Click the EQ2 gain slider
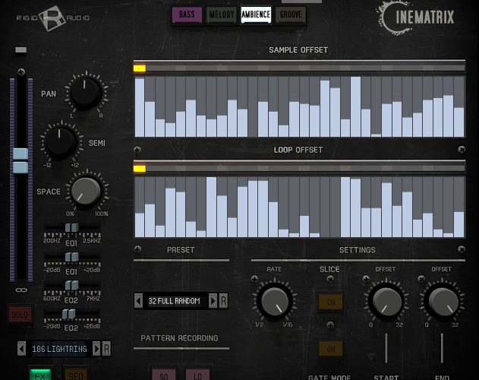 [x=69, y=314]
